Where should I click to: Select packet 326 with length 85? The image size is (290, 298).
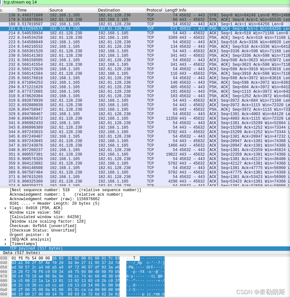(145, 109)
